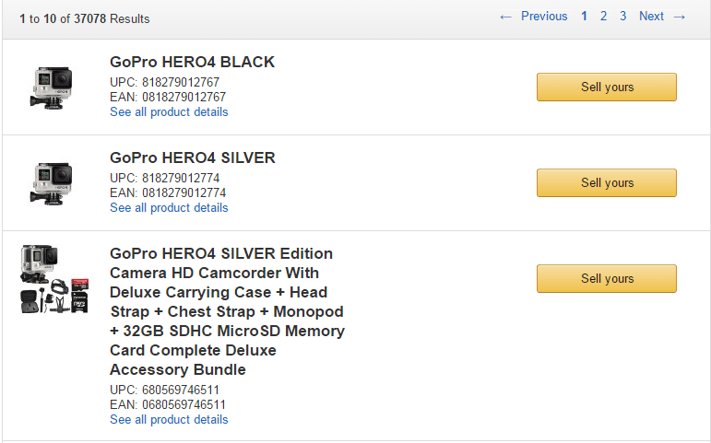Open the GoPro HERO4 BLACK title
The image size is (711, 443).
192,62
